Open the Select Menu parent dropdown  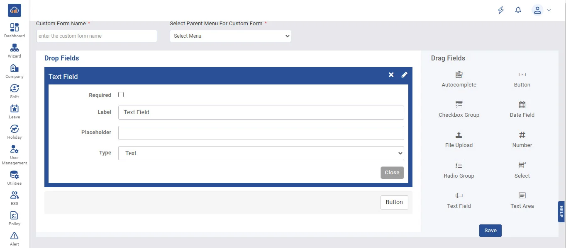pyautogui.click(x=230, y=36)
